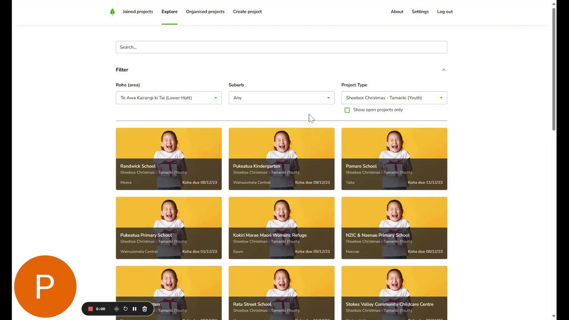Delete the recording with the trash icon
This screenshot has height=320, width=569.
pyautogui.click(x=144, y=309)
